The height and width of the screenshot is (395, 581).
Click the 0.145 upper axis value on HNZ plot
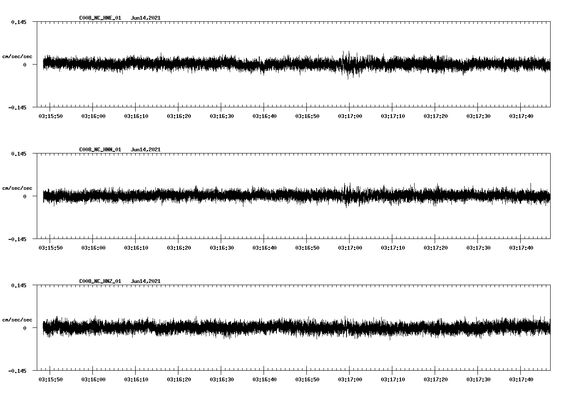coord(18,285)
